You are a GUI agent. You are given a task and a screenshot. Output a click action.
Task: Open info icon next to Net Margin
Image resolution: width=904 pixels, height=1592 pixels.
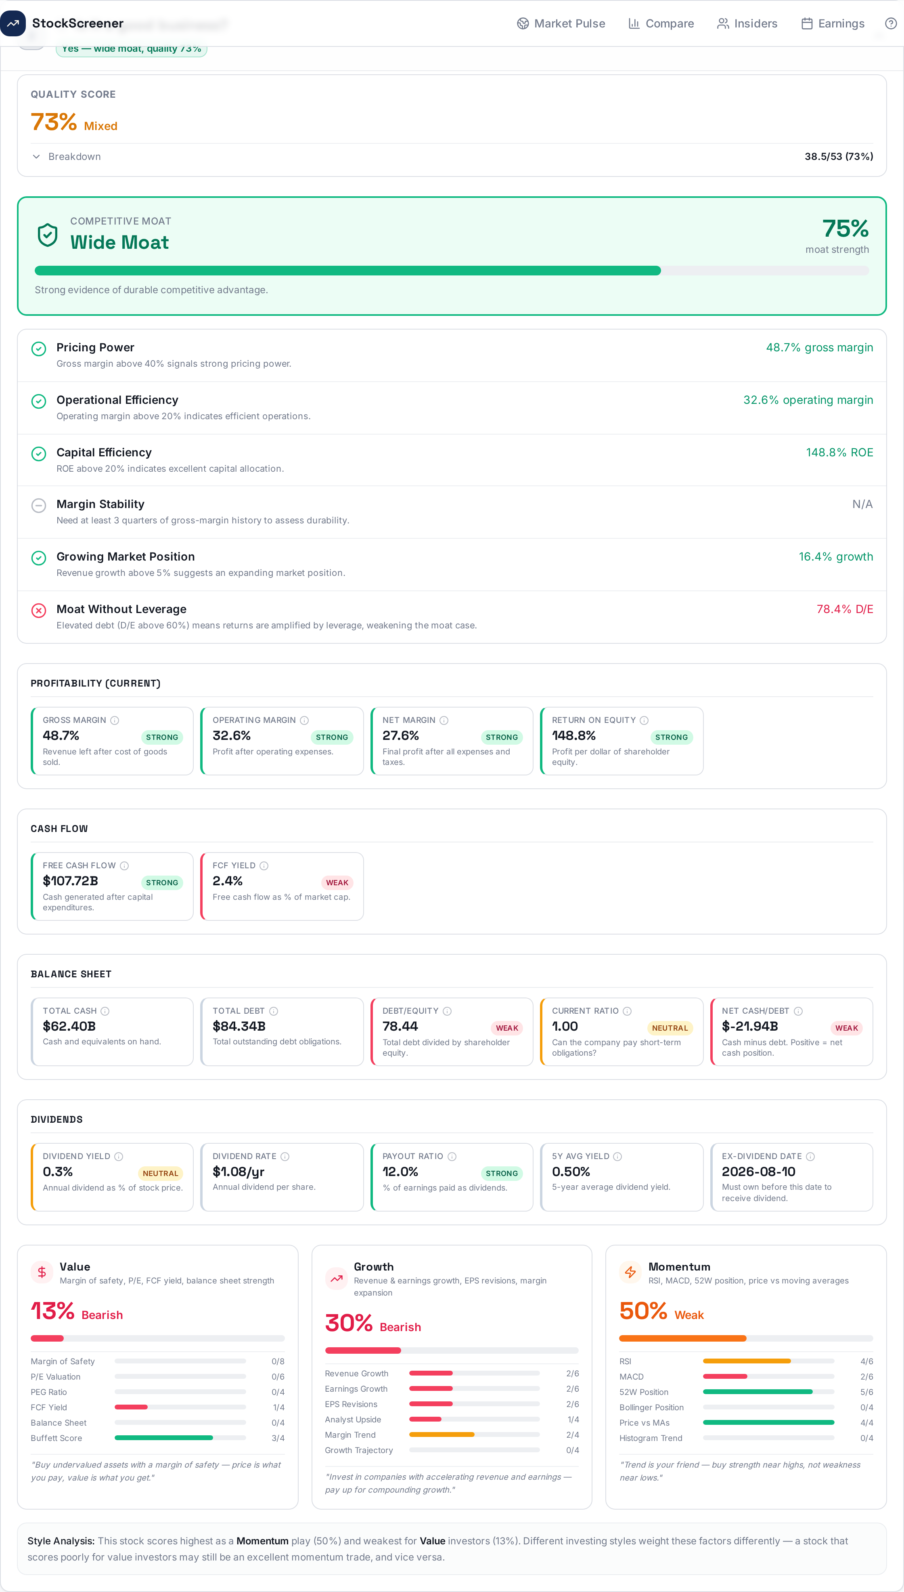coord(444,720)
